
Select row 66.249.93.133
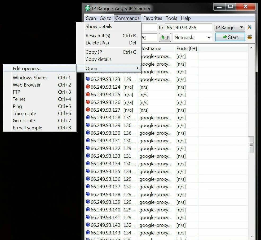pos(166,156)
